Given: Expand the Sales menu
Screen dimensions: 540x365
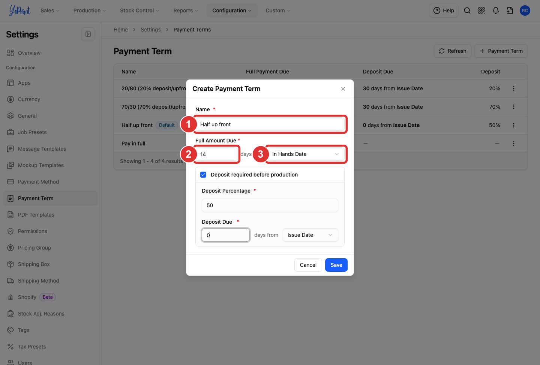Looking at the screenshot, I should (50, 10).
